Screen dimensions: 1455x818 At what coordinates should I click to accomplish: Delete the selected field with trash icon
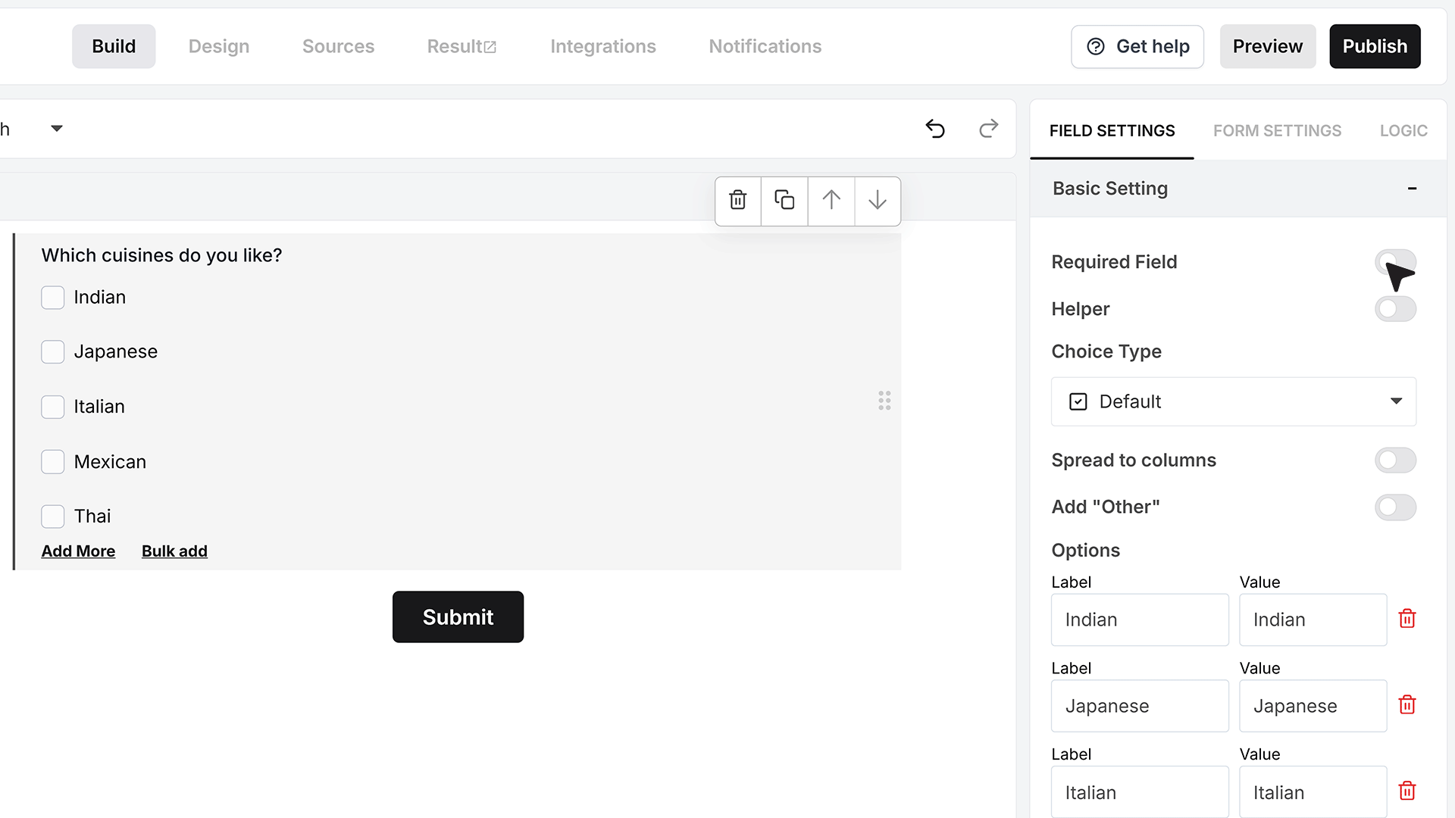tap(738, 201)
